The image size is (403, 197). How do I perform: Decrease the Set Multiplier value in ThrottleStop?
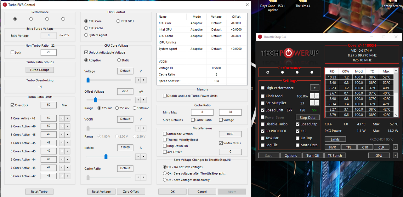pos(312,103)
